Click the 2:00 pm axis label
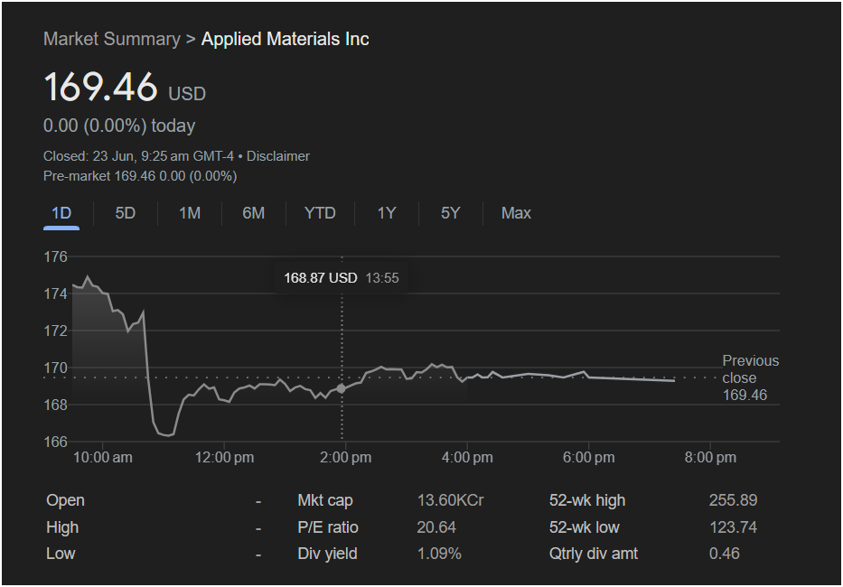Image resolution: width=843 pixels, height=587 pixels. (x=346, y=458)
